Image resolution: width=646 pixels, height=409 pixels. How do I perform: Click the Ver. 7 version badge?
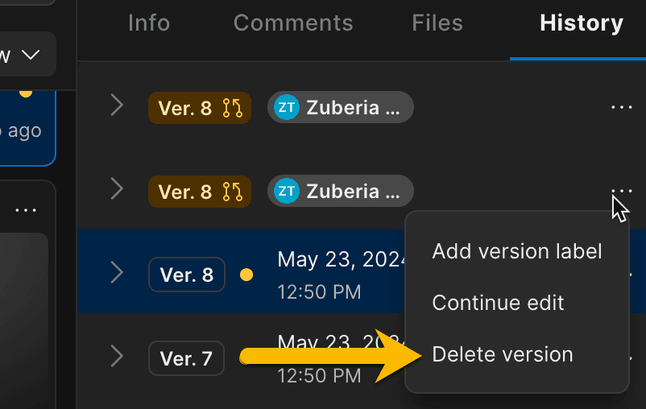(186, 358)
